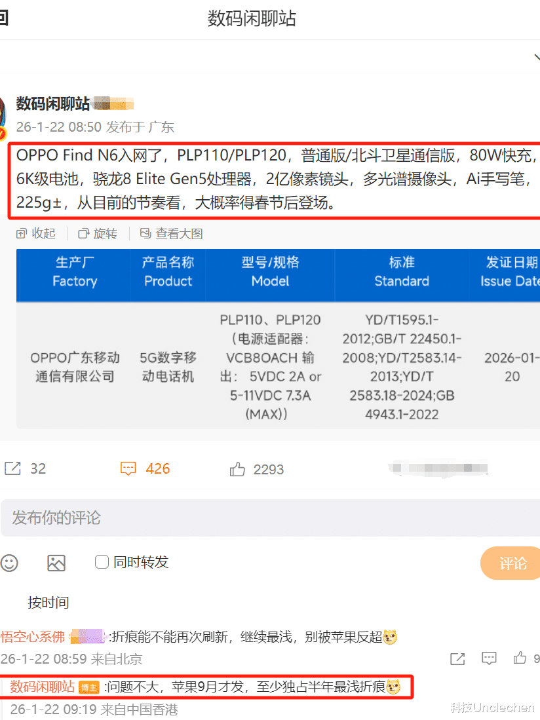Open the comments icon showing 426
540x720 pixels.
pyautogui.click(x=128, y=468)
